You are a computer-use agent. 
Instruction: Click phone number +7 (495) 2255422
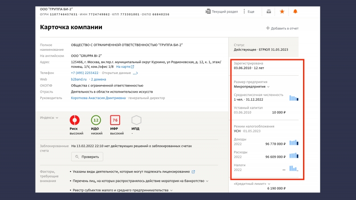(85, 73)
